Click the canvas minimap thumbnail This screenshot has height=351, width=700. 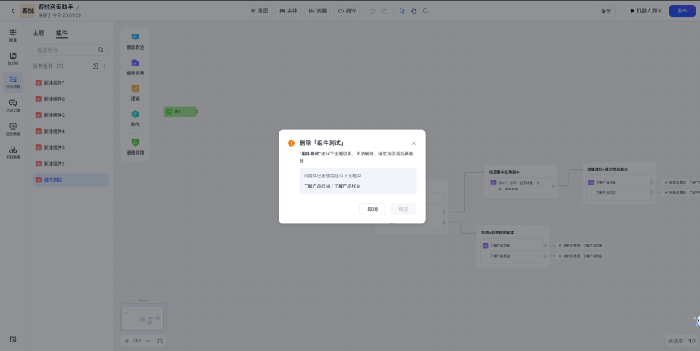pyautogui.click(x=142, y=318)
